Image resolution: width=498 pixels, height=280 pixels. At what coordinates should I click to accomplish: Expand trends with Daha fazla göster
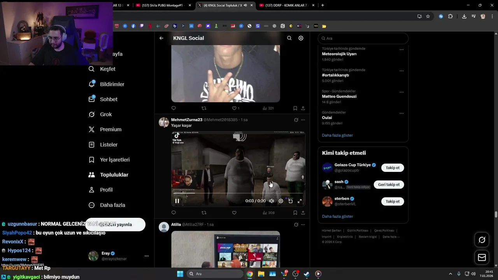337,135
